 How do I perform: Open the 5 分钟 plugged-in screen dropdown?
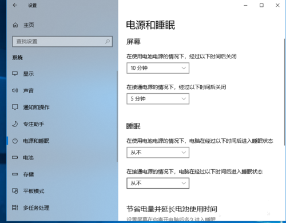(x=158, y=99)
